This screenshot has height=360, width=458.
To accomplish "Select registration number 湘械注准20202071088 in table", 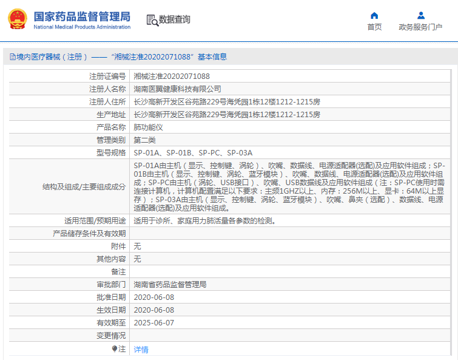I will [x=172, y=76].
